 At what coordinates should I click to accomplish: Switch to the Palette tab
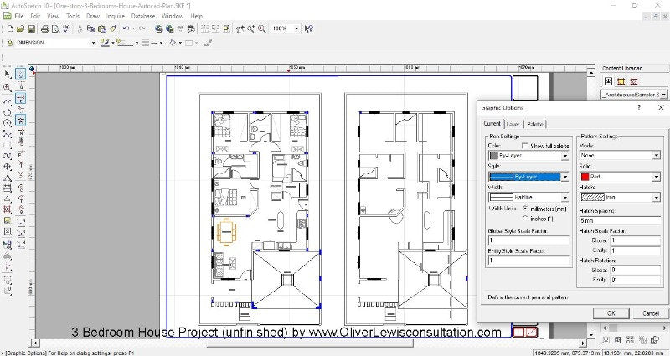tap(535, 124)
